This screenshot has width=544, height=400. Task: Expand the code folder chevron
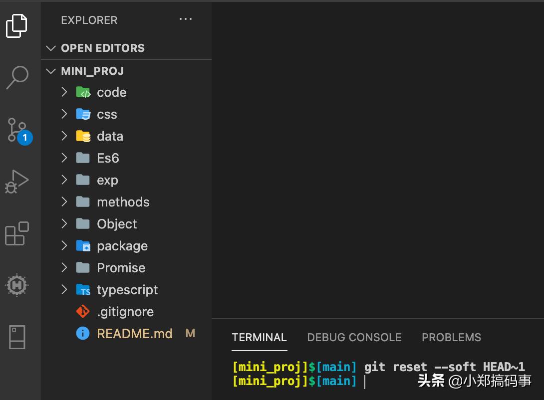tap(64, 92)
